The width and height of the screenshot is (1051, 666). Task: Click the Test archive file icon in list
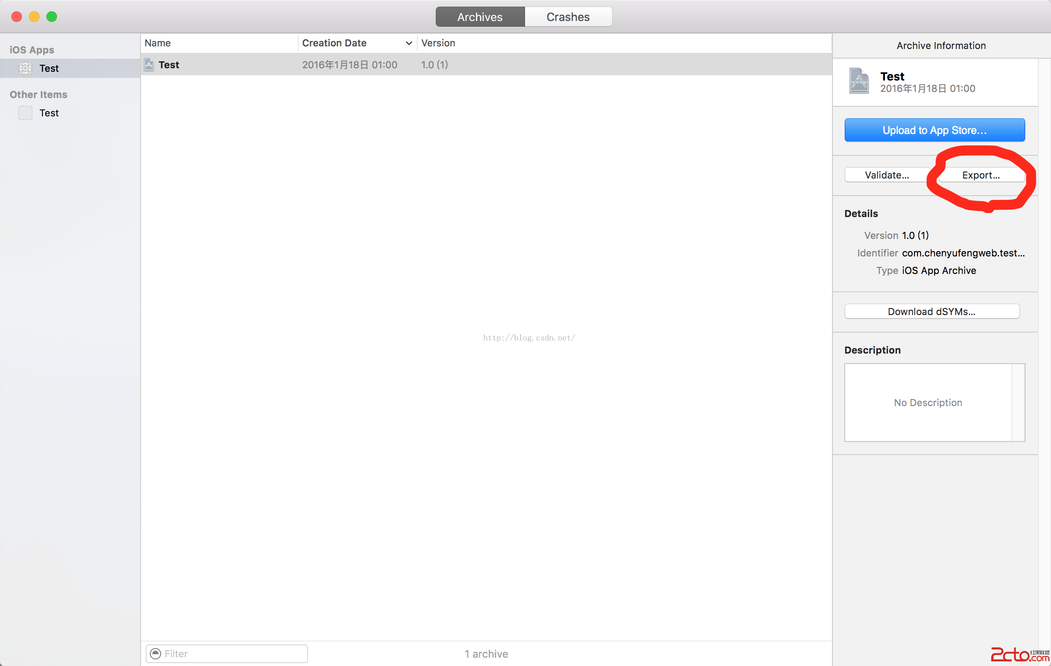149,65
